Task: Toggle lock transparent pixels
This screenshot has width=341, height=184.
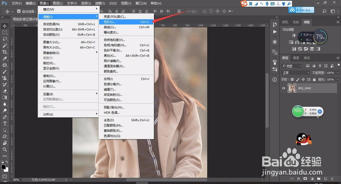Action: 292,80
